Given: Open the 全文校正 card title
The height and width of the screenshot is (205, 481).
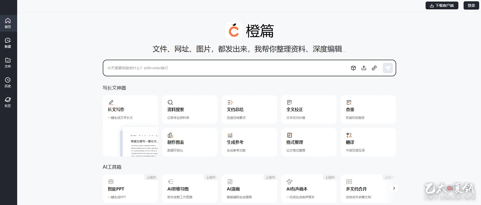Looking at the screenshot, I should [x=295, y=110].
